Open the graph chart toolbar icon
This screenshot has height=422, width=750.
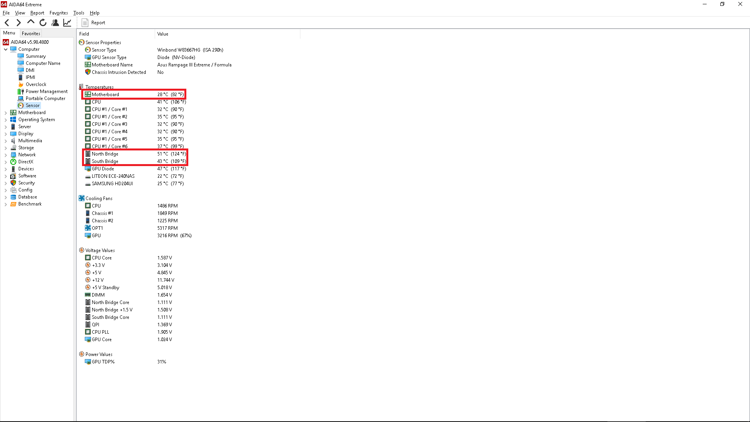67,23
